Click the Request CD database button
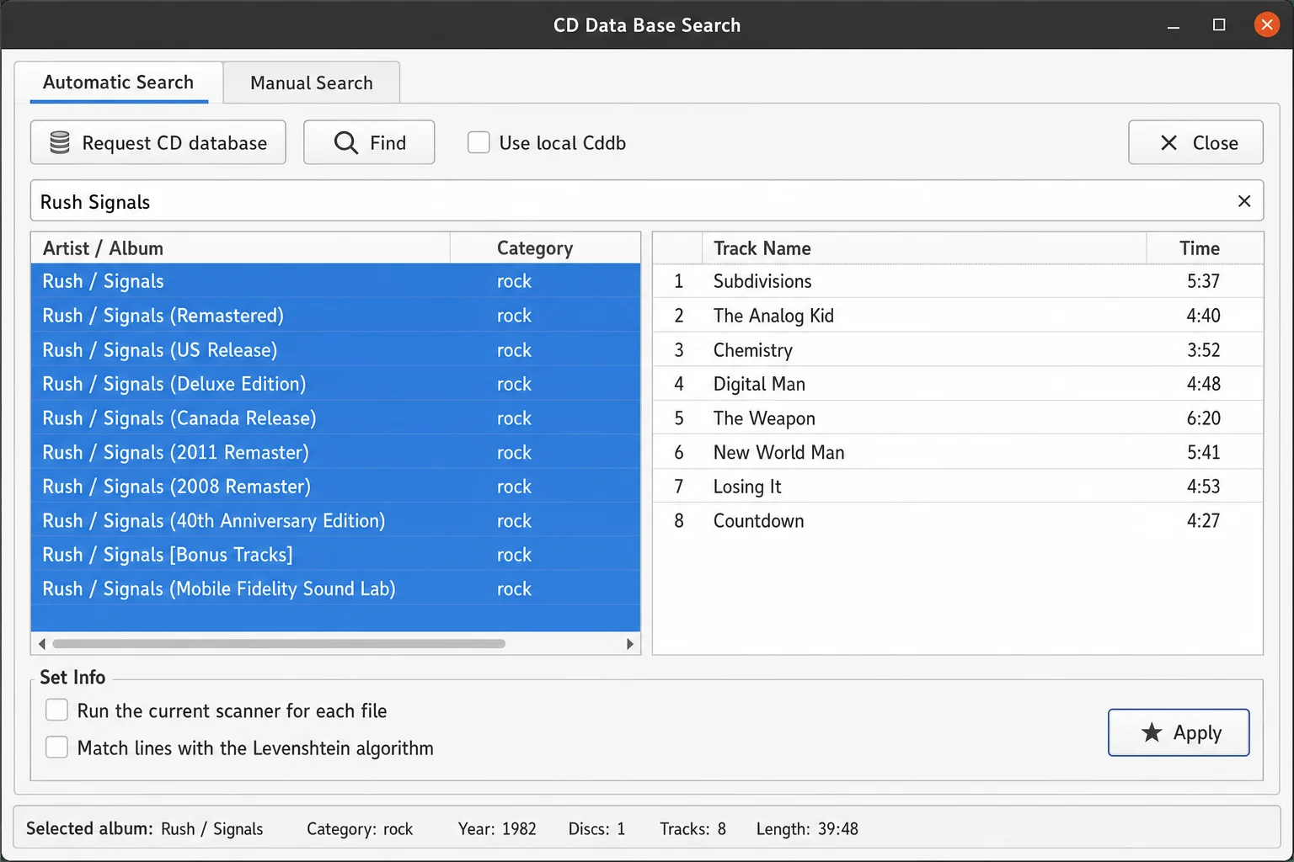The height and width of the screenshot is (862, 1294). pyautogui.click(x=158, y=142)
